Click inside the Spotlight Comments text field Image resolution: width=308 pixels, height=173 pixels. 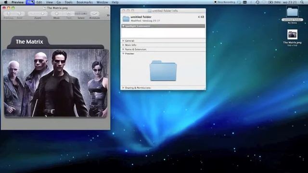tap(163, 33)
